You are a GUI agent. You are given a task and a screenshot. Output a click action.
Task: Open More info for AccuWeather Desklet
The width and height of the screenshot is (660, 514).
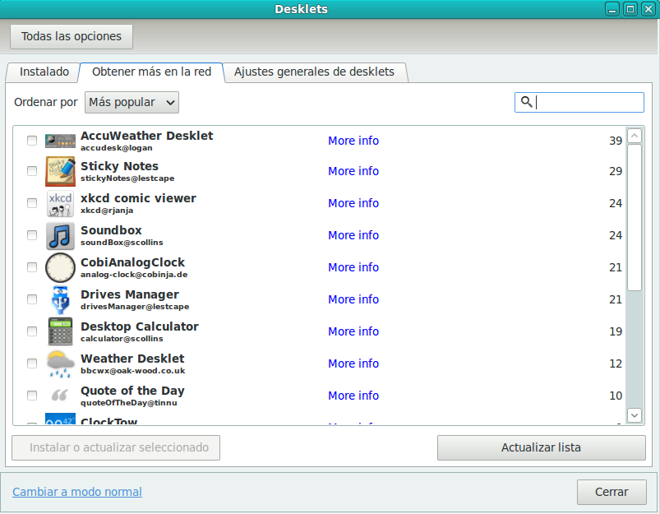(353, 141)
